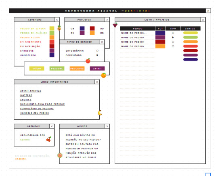Click the OB project indigo swatch
This screenshot has height=176, width=218.
click(x=82, y=29)
